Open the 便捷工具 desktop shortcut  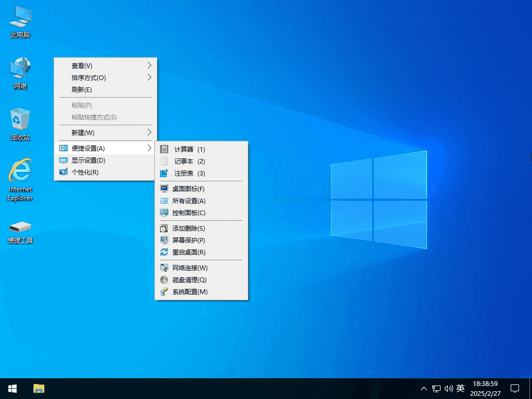coord(20,231)
